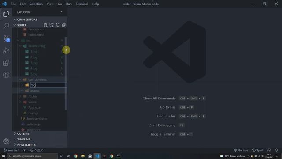The height and width of the screenshot is (159, 282).
Task: Click the Windows taskbar search box
Action: pos(32,156)
